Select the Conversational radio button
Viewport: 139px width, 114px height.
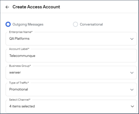coord(75,24)
